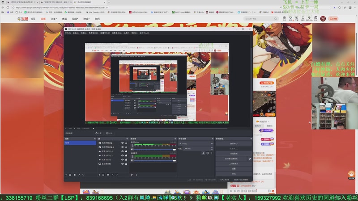This screenshot has height=201, width=358.
Task: Open source properties gear in Sources panel
Action: point(108,175)
